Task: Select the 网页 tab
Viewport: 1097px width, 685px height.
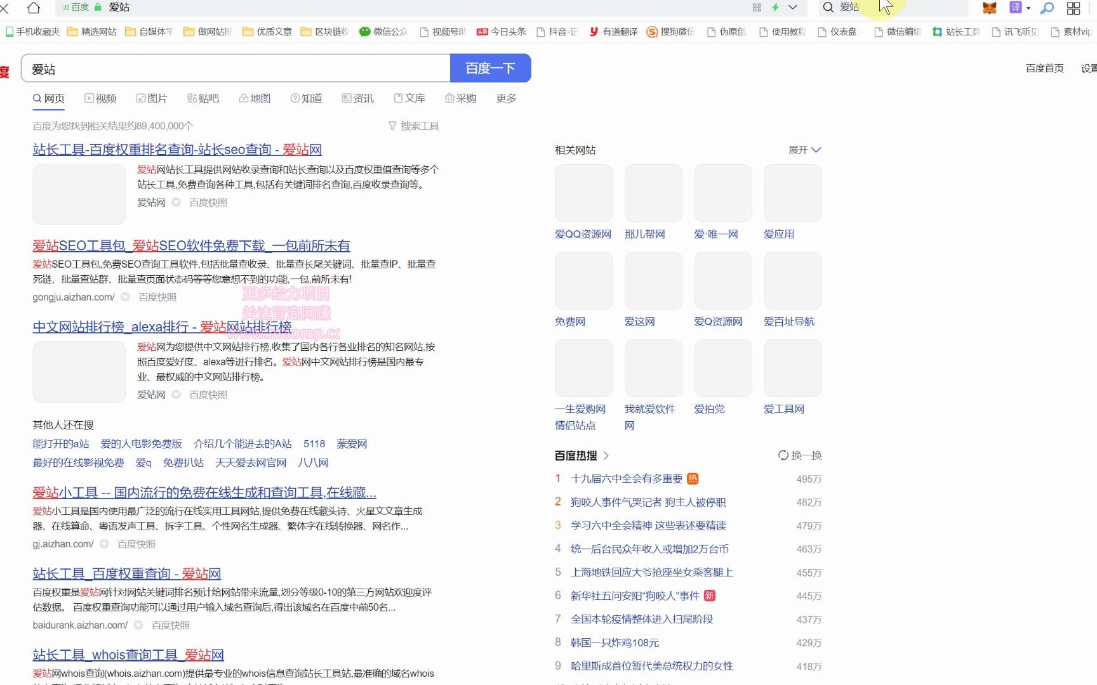Action: pyautogui.click(x=49, y=98)
